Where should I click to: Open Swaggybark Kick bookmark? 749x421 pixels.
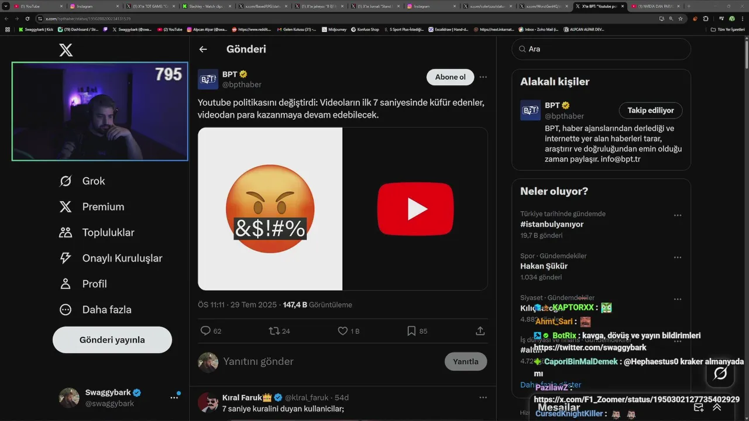36,29
